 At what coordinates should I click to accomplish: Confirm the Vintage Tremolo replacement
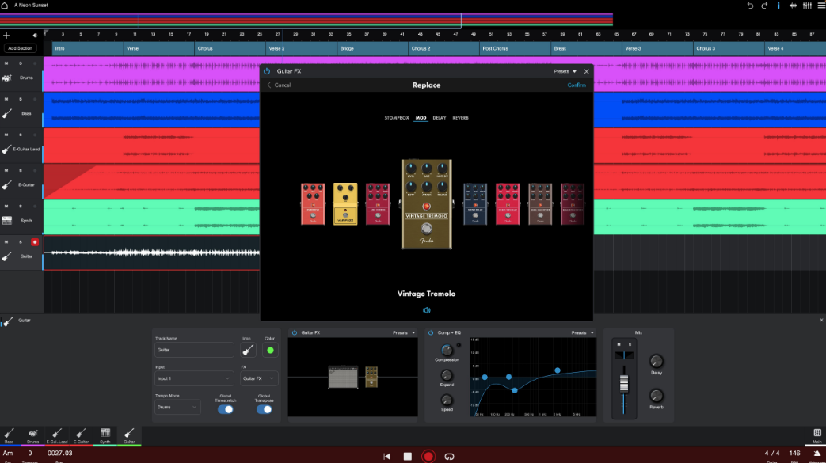(x=577, y=85)
